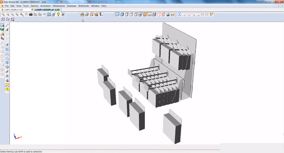This screenshot has height=153, width=284.
Task: Click the red circular target cube icon
Action: pyautogui.click(x=163, y=14)
